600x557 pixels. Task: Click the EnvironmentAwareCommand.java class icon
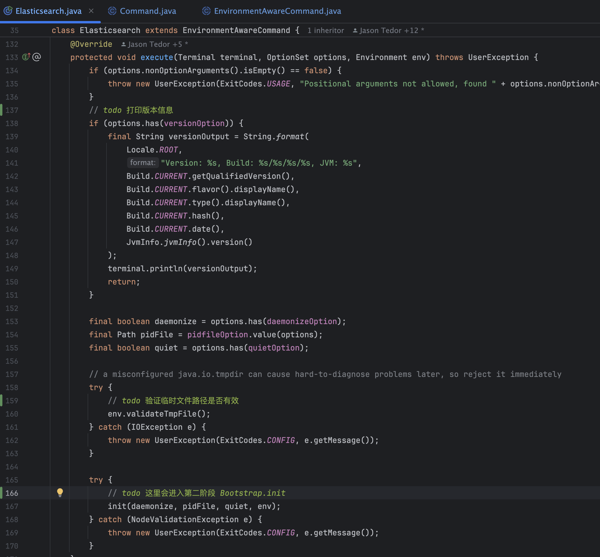pyautogui.click(x=206, y=11)
